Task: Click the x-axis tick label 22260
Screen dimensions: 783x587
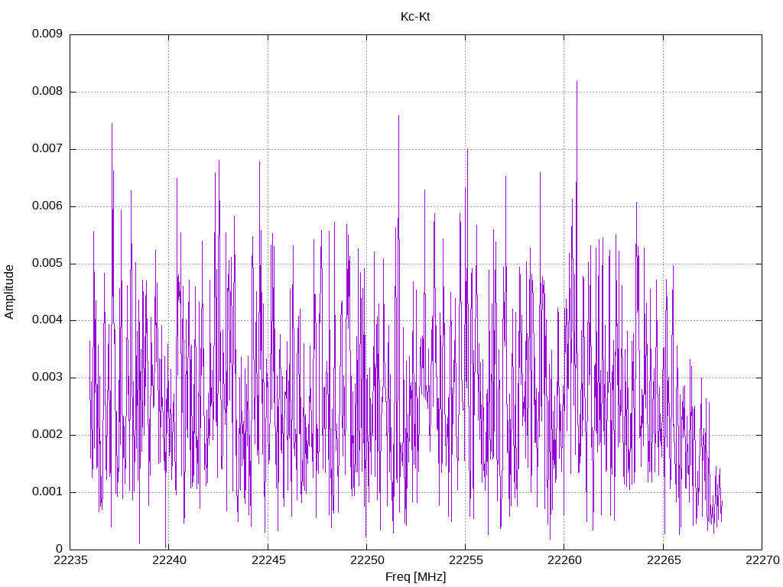Action: coord(564,560)
